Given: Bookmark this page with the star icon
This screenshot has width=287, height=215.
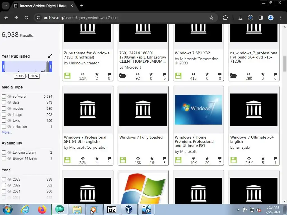Looking at the screenshot, I should coord(211,18).
